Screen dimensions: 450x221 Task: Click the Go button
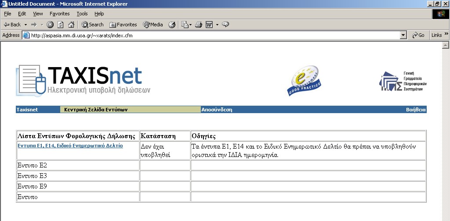[418, 35]
